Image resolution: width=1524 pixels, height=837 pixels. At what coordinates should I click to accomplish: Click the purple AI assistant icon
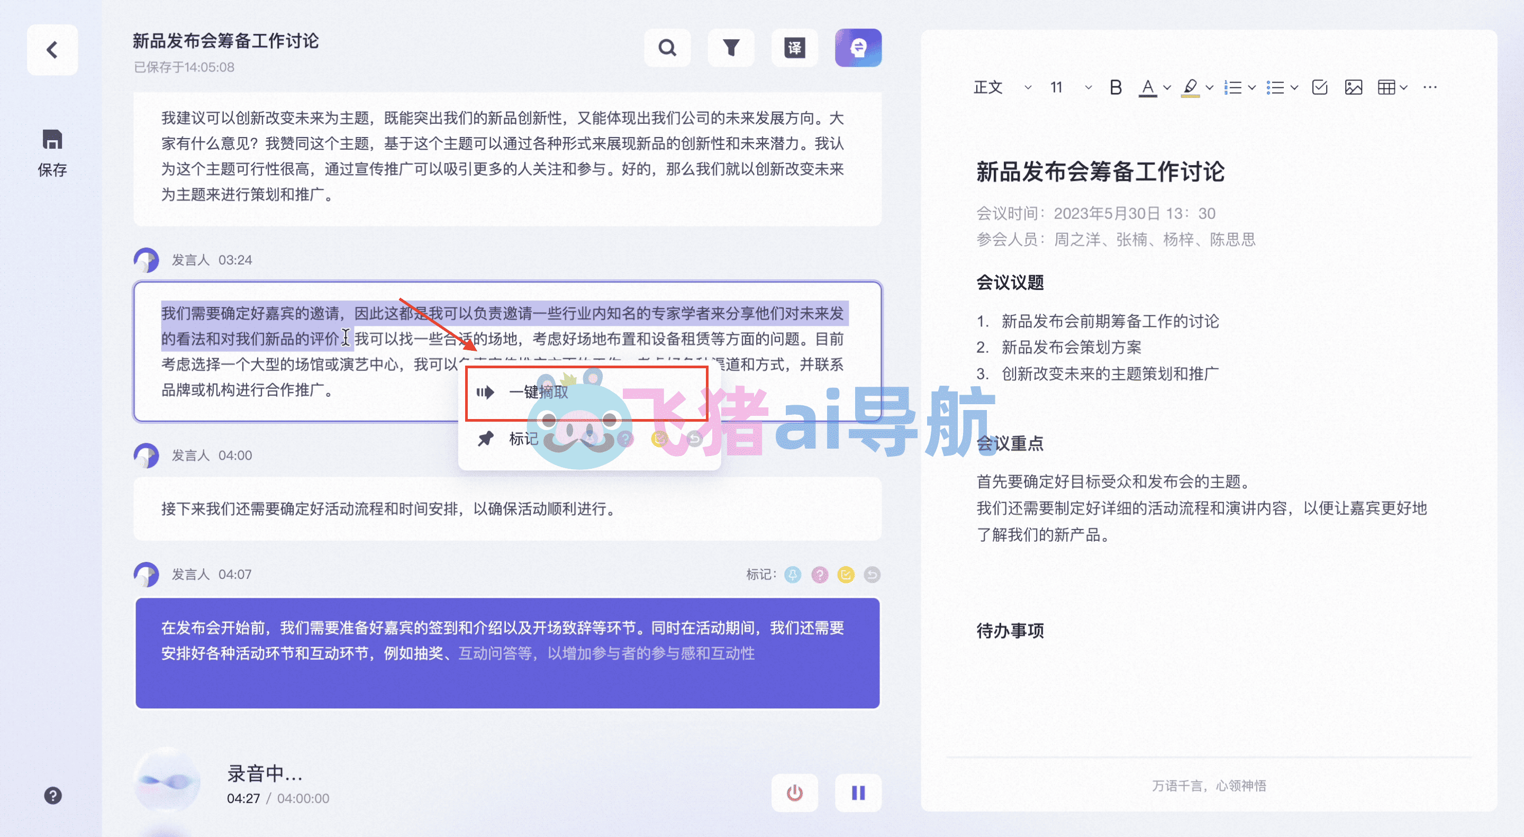(x=858, y=47)
